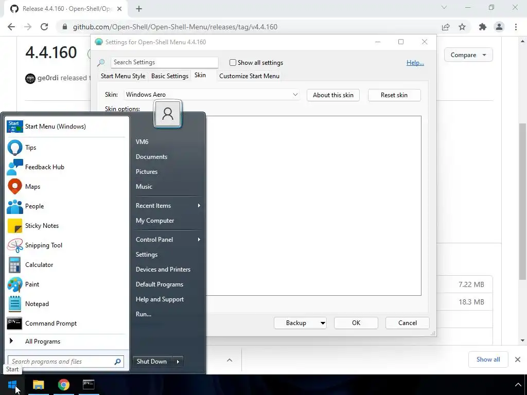Cancel the settings dialog
The height and width of the screenshot is (395, 527).
pyautogui.click(x=408, y=323)
